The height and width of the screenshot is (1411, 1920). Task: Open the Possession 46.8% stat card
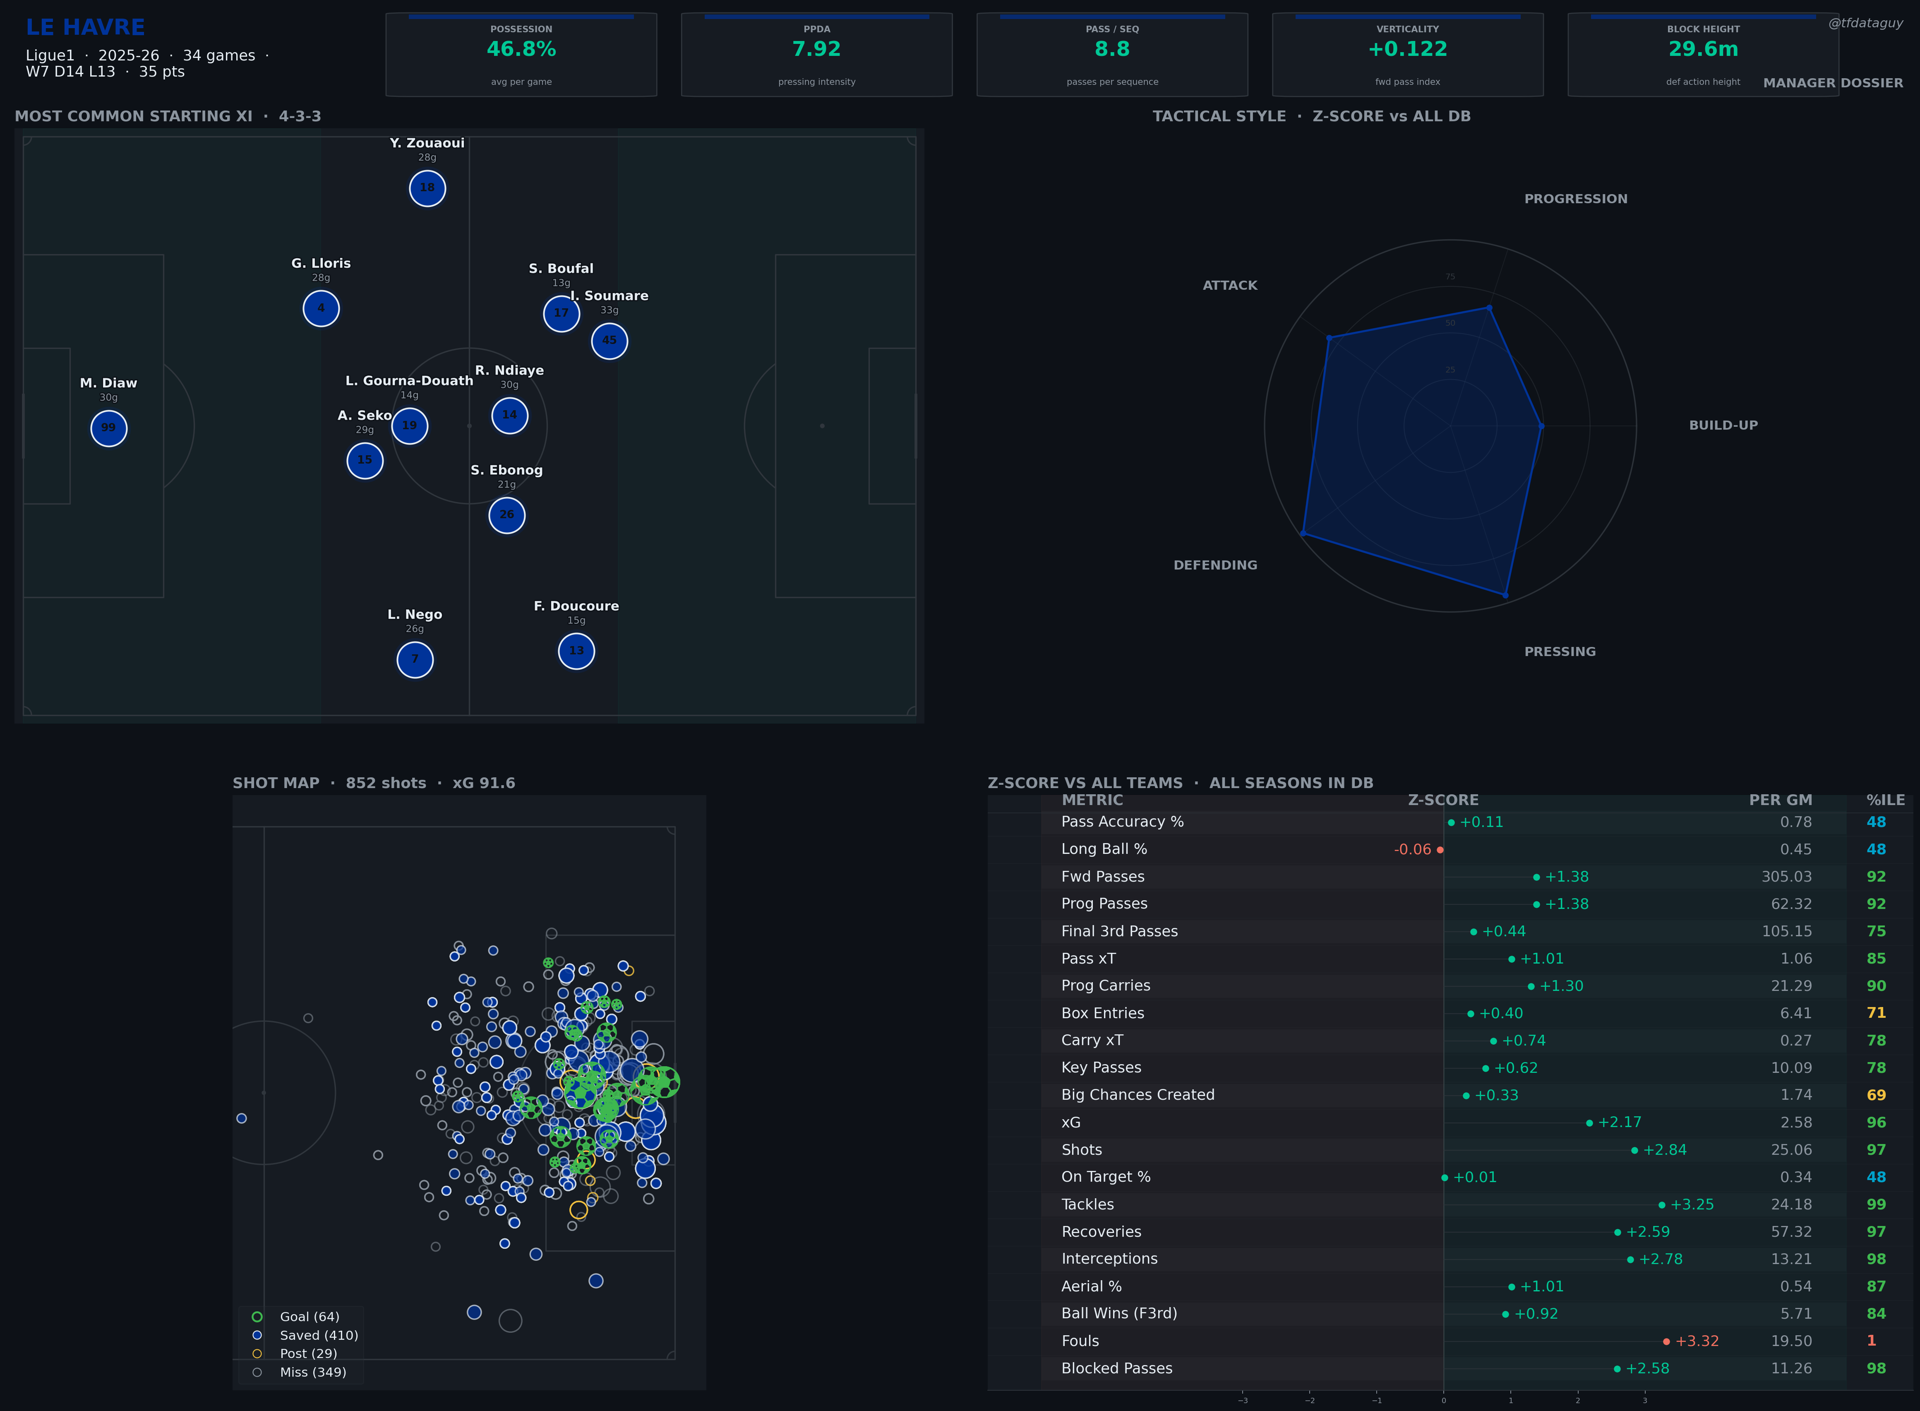[x=521, y=55]
